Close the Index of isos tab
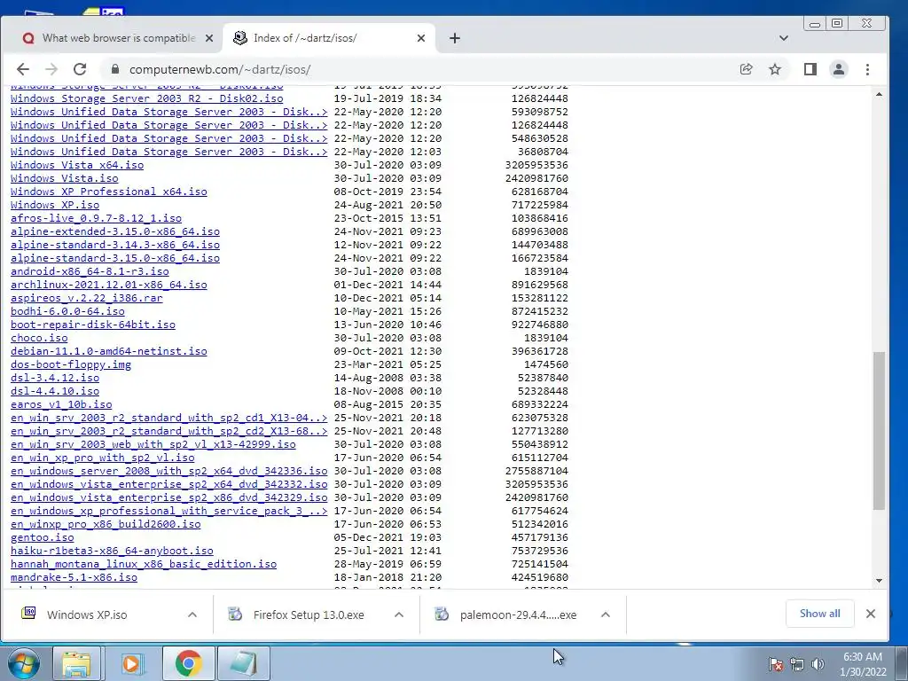The width and height of the screenshot is (908, 681). tap(421, 38)
